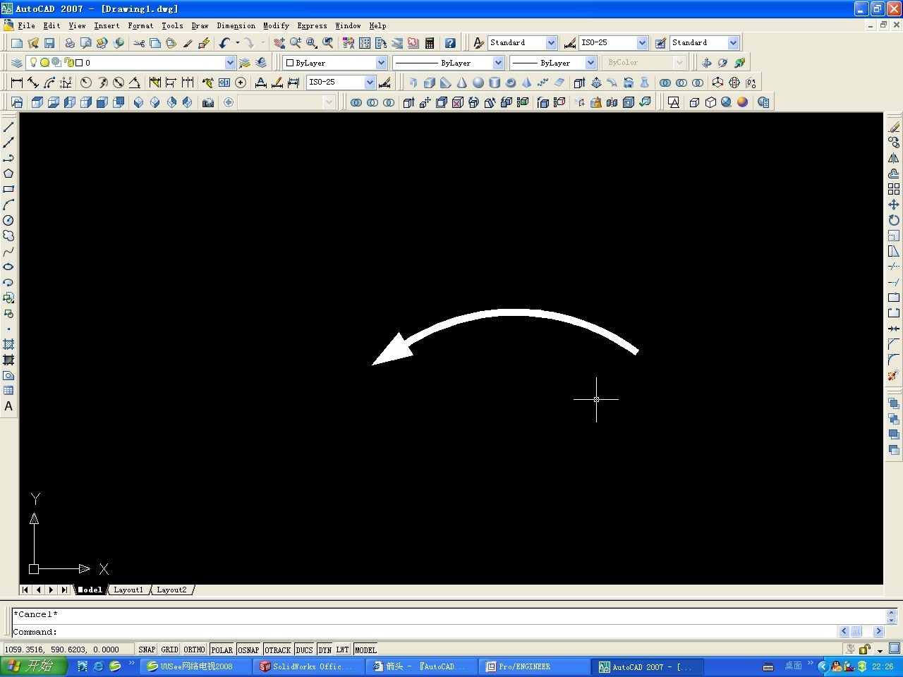The height and width of the screenshot is (677, 903).
Task: Select the Rectangle draw tool
Action: point(8,189)
